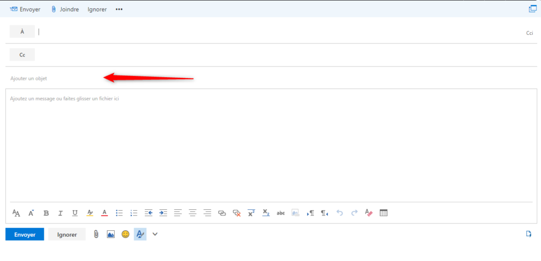Apply superscript formatting
Screen dimensions: 541x261
(x=251, y=213)
